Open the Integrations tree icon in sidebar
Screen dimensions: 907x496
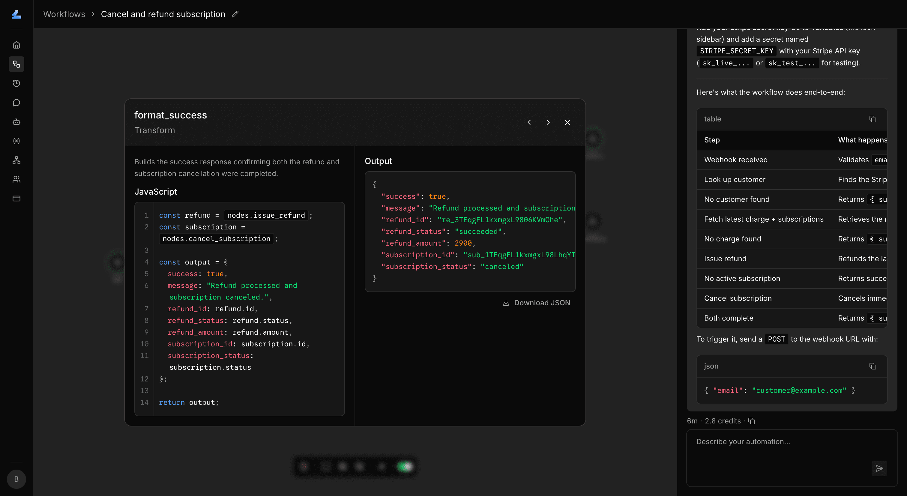(16, 160)
